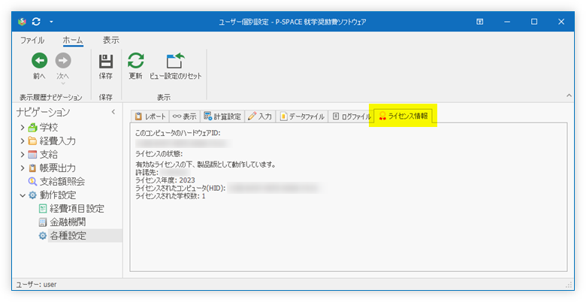Image resolution: width=586 pixels, height=302 pixels.
Task: Open Financial institutions (金融機関) item
Action: point(68,222)
